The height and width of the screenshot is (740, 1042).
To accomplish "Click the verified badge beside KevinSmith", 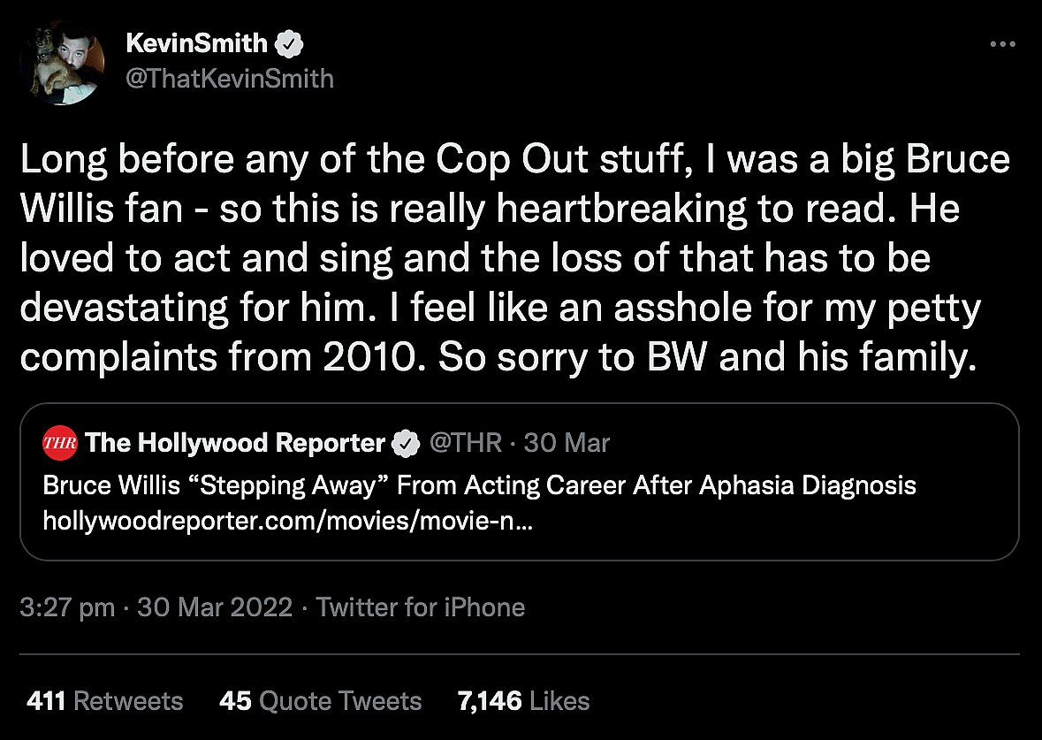I will 291,43.
